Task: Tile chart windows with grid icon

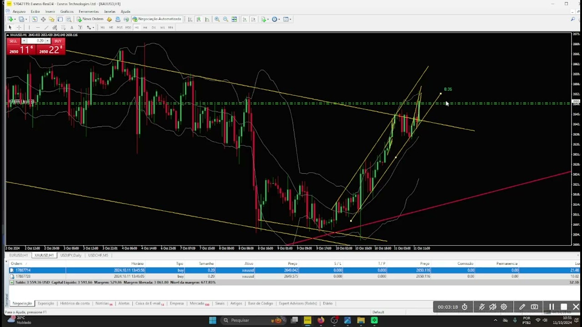Action: pos(234,19)
